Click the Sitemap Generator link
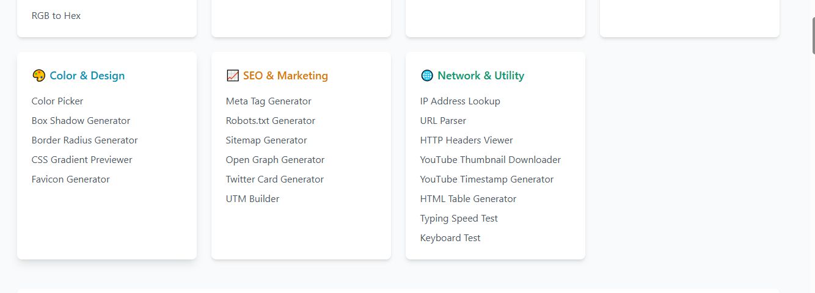 (266, 140)
